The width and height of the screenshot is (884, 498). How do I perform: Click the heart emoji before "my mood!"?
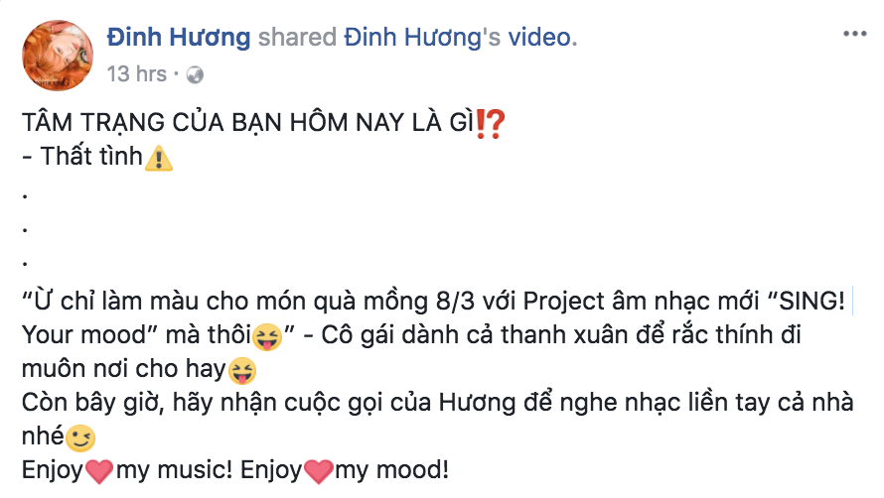click(319, 471)
